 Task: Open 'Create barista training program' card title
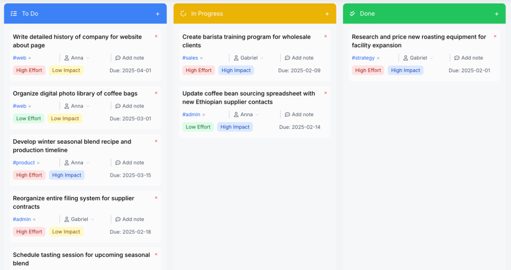point(247,41)
